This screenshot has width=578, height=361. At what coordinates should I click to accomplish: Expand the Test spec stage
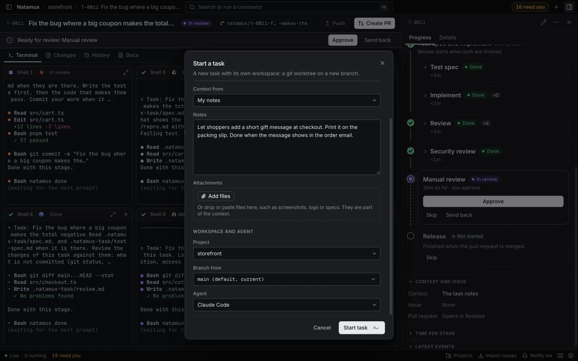pyautogui.click(x=426, y=67)
